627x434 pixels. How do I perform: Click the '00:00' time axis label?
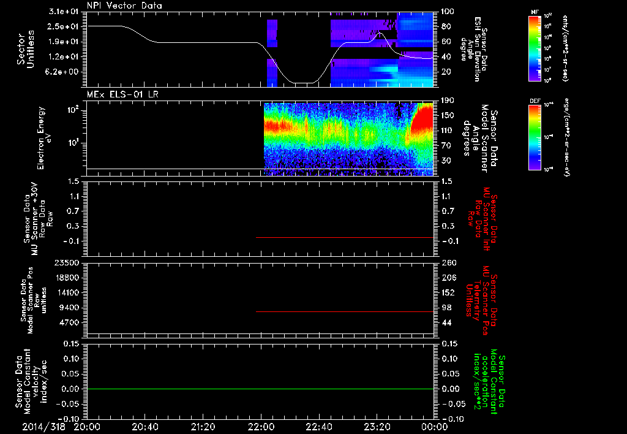click(x=435, y=427)
